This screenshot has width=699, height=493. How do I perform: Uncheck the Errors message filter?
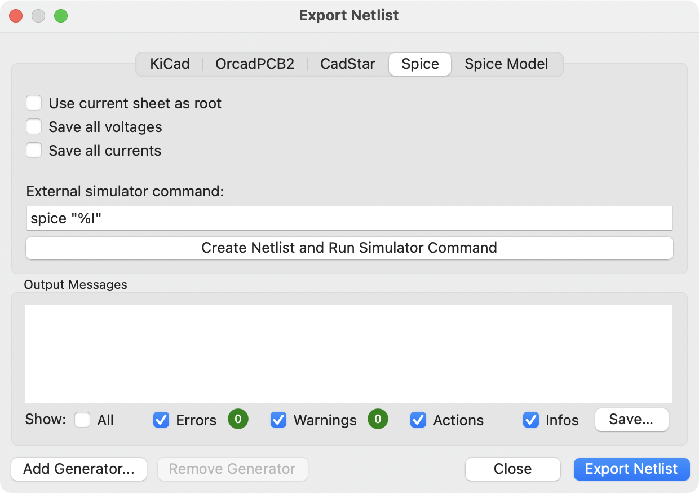coord(161,420)
